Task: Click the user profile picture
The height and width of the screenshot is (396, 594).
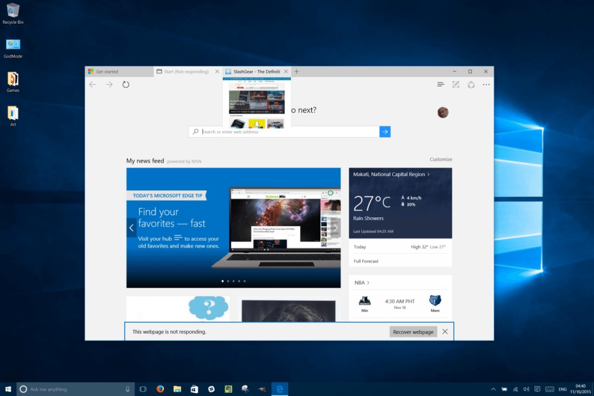Action: pyautogui.click(x=443, y=112)
